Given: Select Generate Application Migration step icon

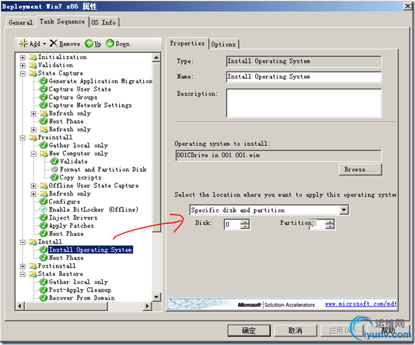Looking at the screenshot, I should 43,81.
